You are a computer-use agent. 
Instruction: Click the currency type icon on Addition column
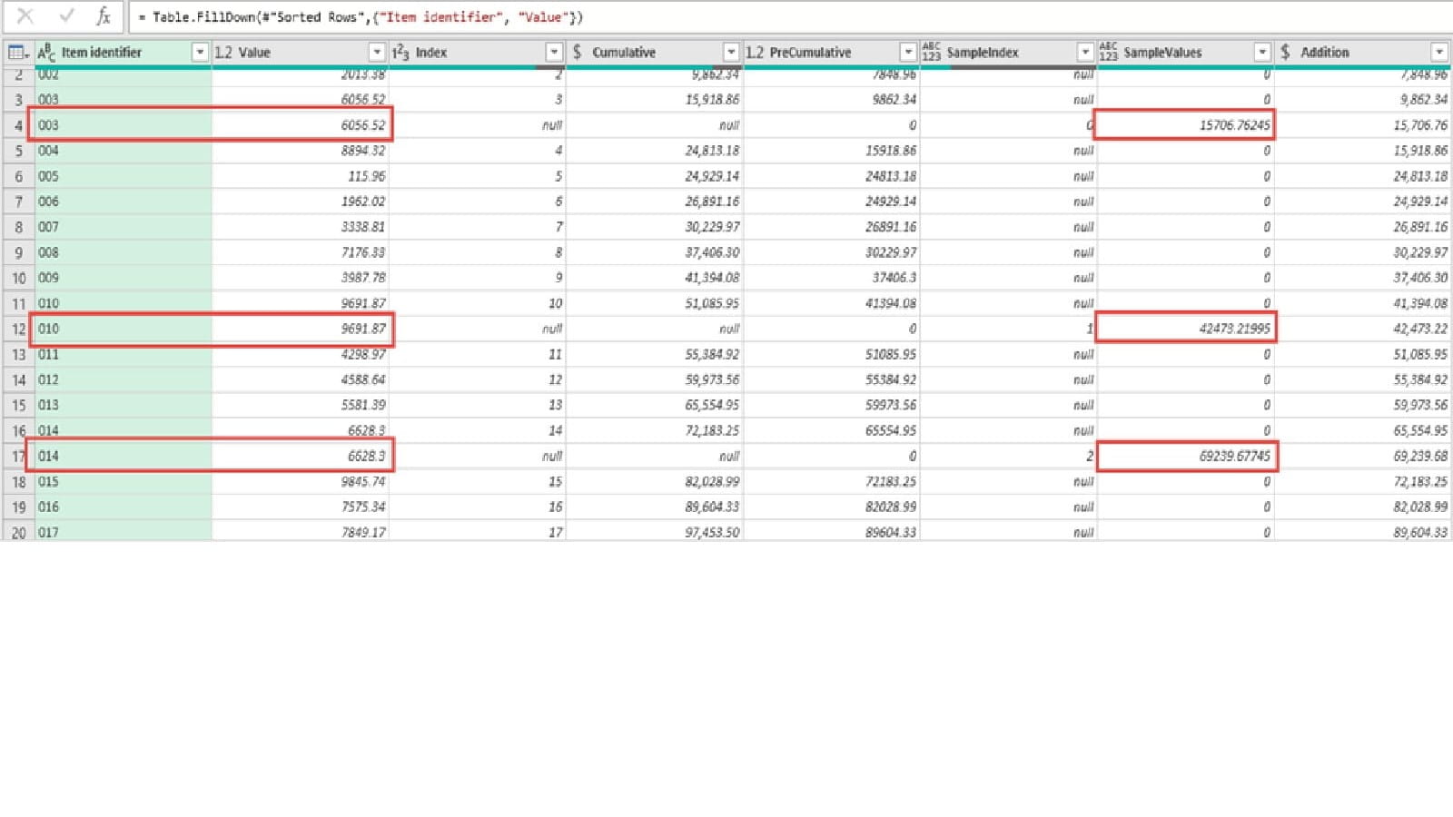1285,53
